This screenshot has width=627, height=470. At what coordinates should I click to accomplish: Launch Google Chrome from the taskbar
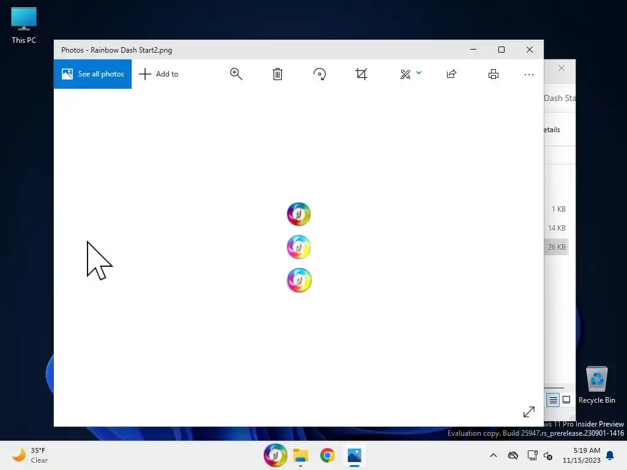tap(327, 455)
